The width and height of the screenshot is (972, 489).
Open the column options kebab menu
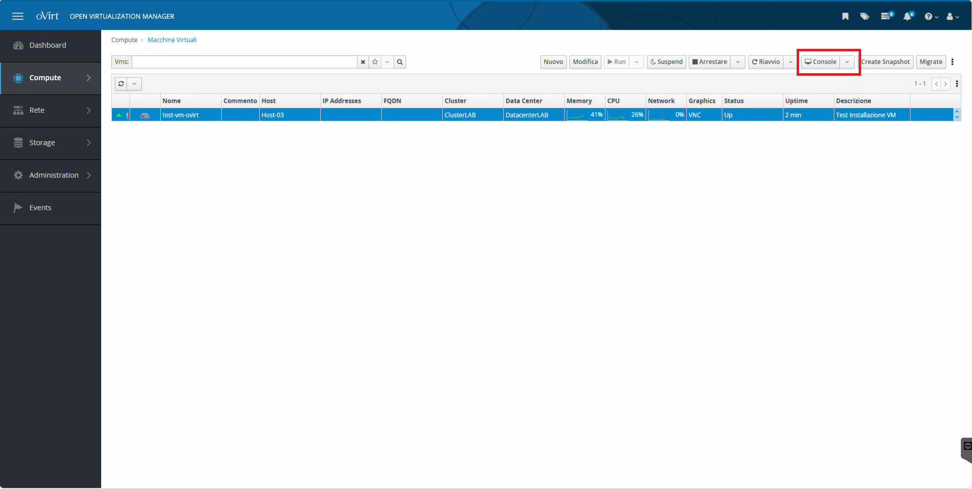click(957, 84)
